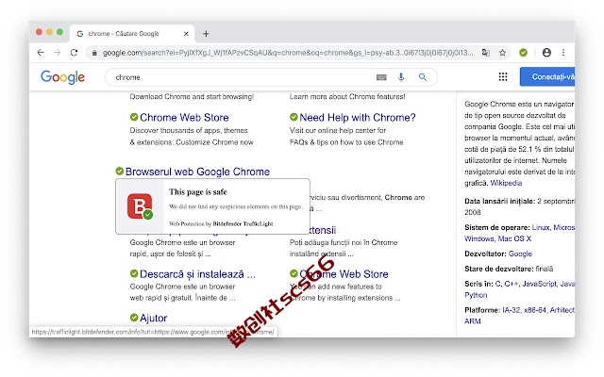Open the Google apps grid icon
Image resolution: width=604 pixels, height=377 pixels.
(503, 76)
